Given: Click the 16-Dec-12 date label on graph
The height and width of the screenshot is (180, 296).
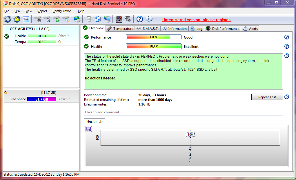Looking at the screenshot, I should [190, 154].
